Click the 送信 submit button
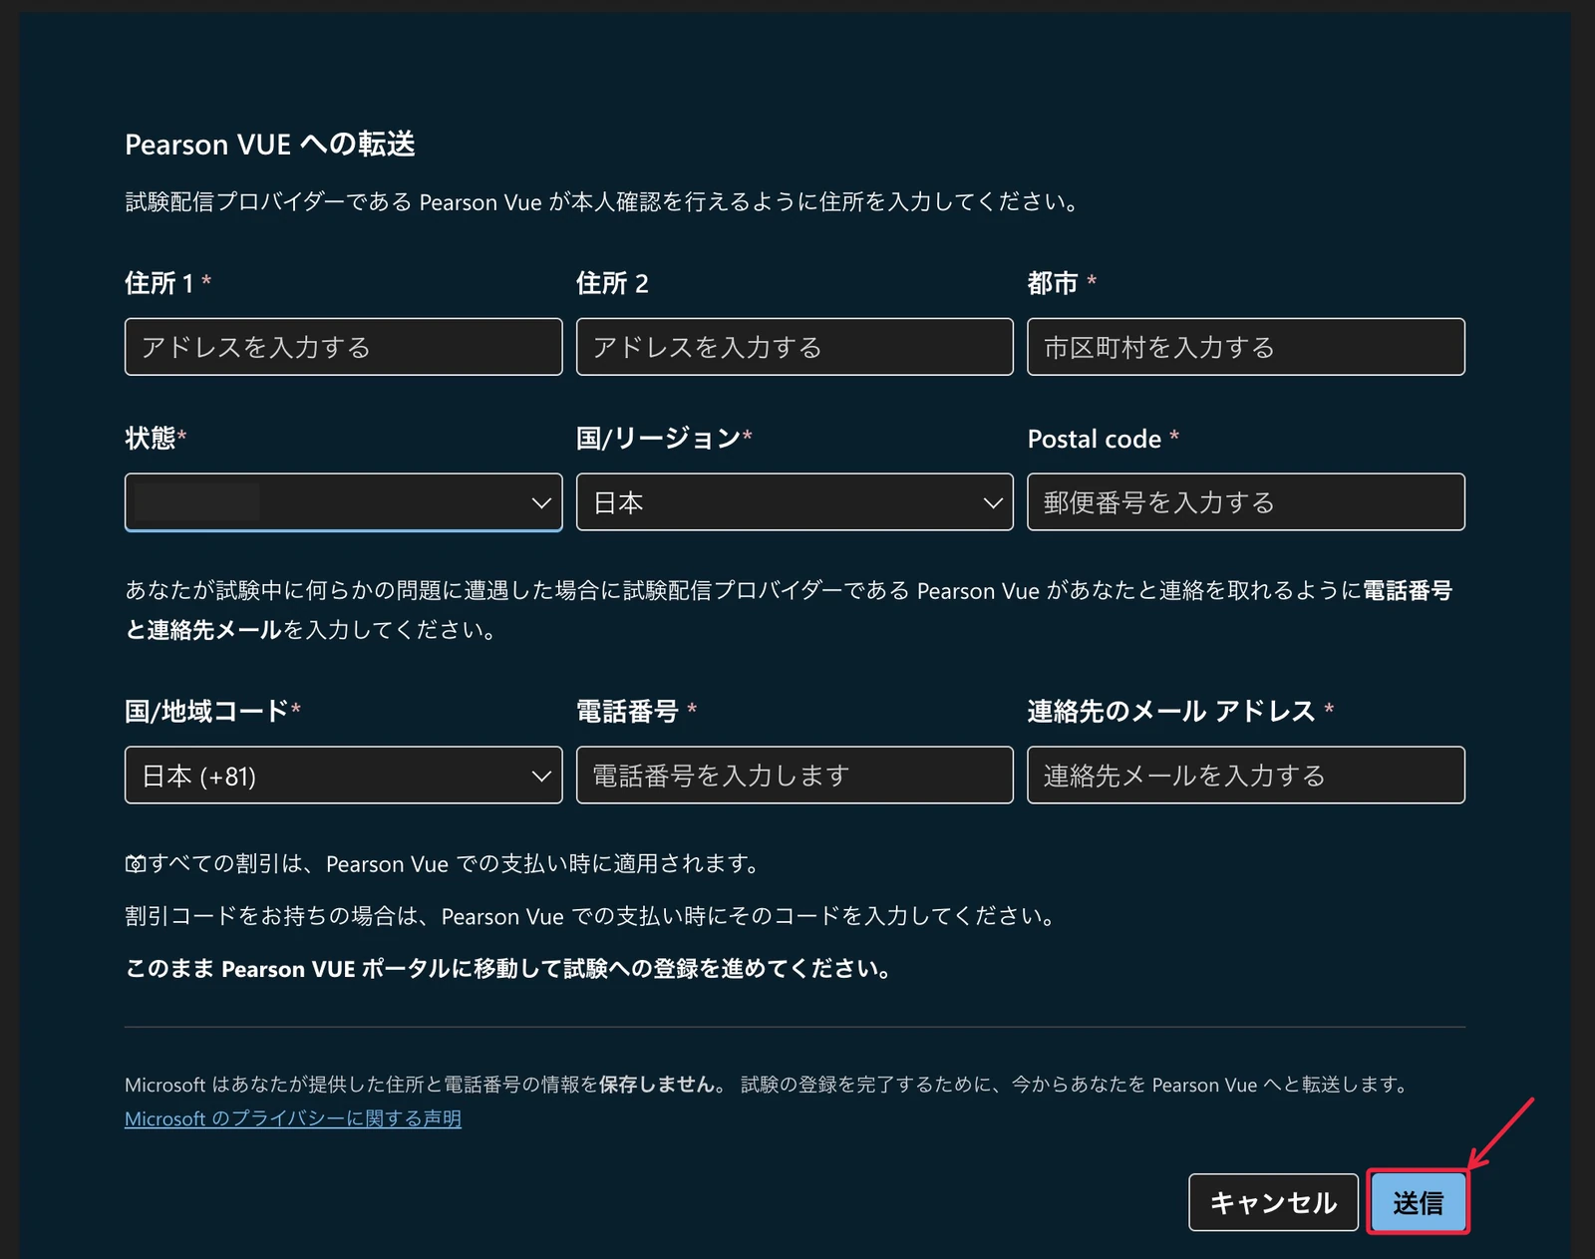The width and height of the screenshot is (1595, 1259). point(1418,1202)
